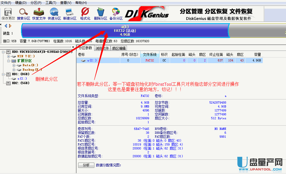
Task: Click the 分析 (Analyze) button
Action: coord(86,165)
